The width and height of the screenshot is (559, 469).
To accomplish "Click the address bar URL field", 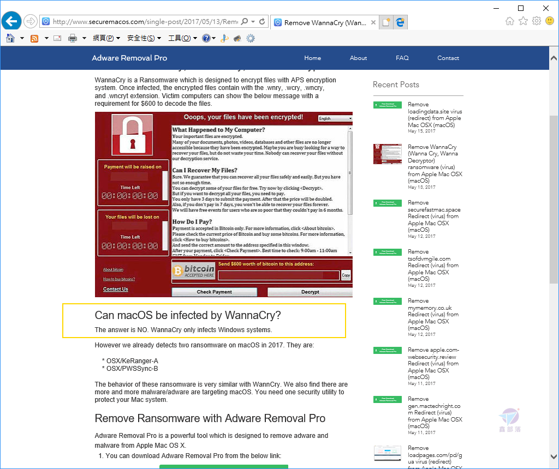I will [145, 22].
